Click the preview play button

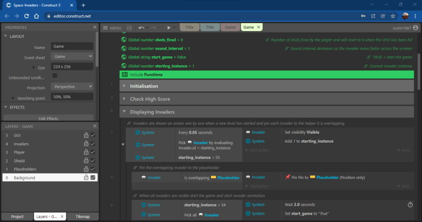(x=169, y=27)
